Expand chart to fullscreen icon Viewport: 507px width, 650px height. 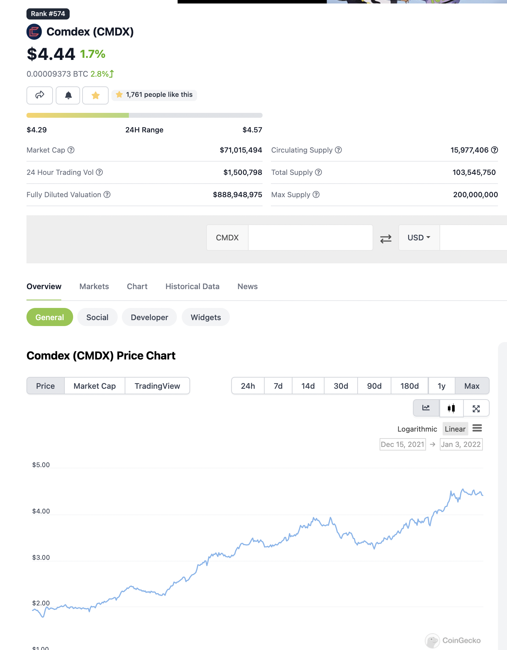(x=476, y=408)
